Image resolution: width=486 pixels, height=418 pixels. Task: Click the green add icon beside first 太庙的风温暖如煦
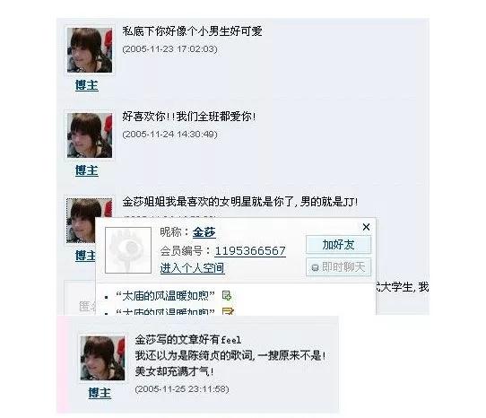pos(227,295)
